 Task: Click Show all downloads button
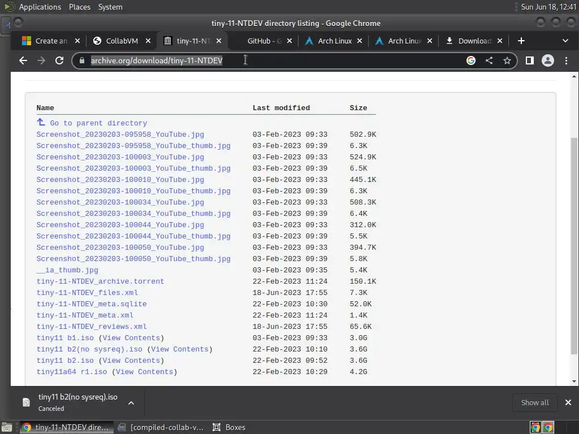(535, 402)
